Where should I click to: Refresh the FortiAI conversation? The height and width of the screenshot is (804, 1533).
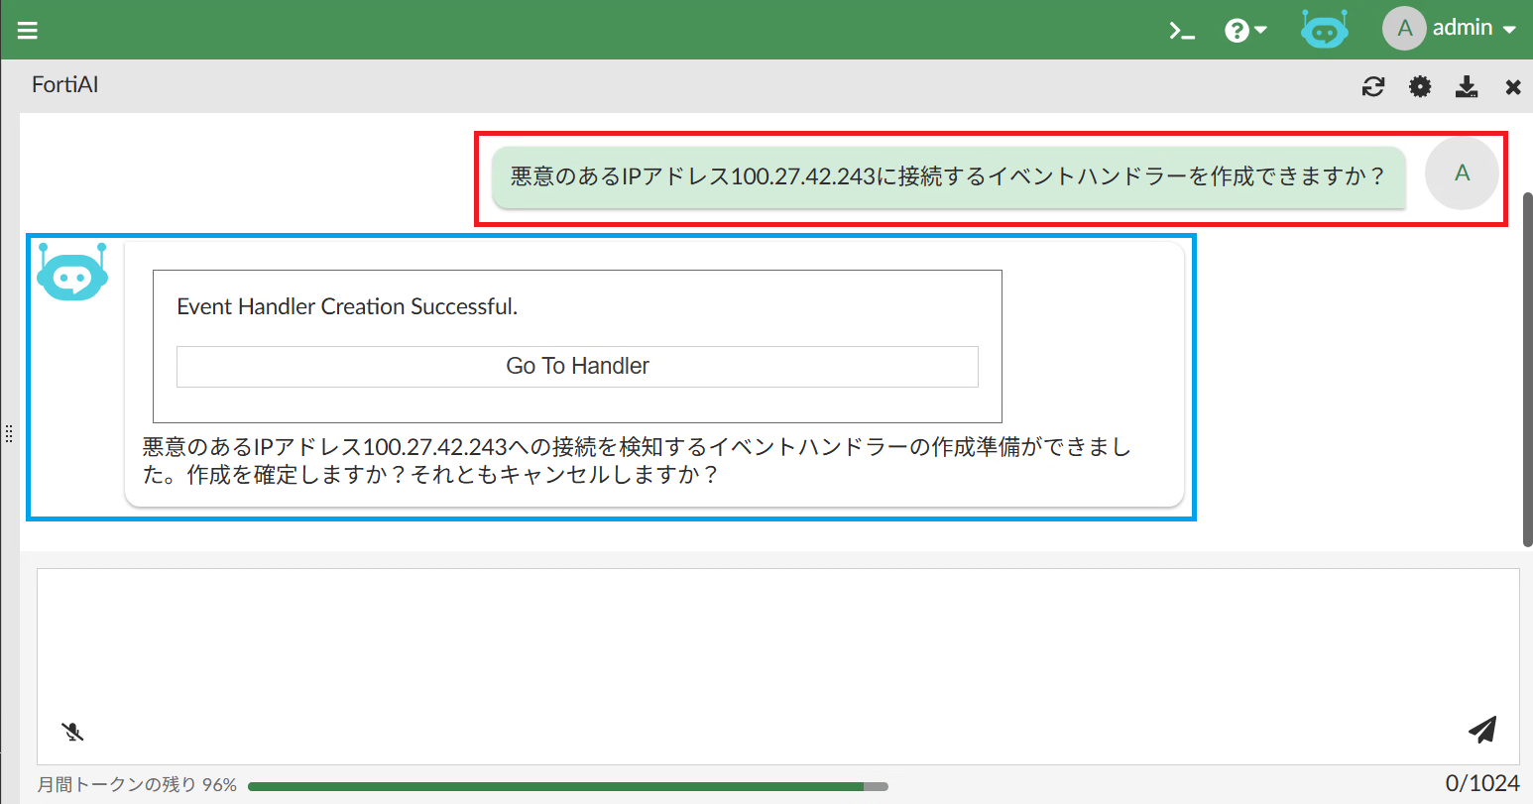(1373, 87)
